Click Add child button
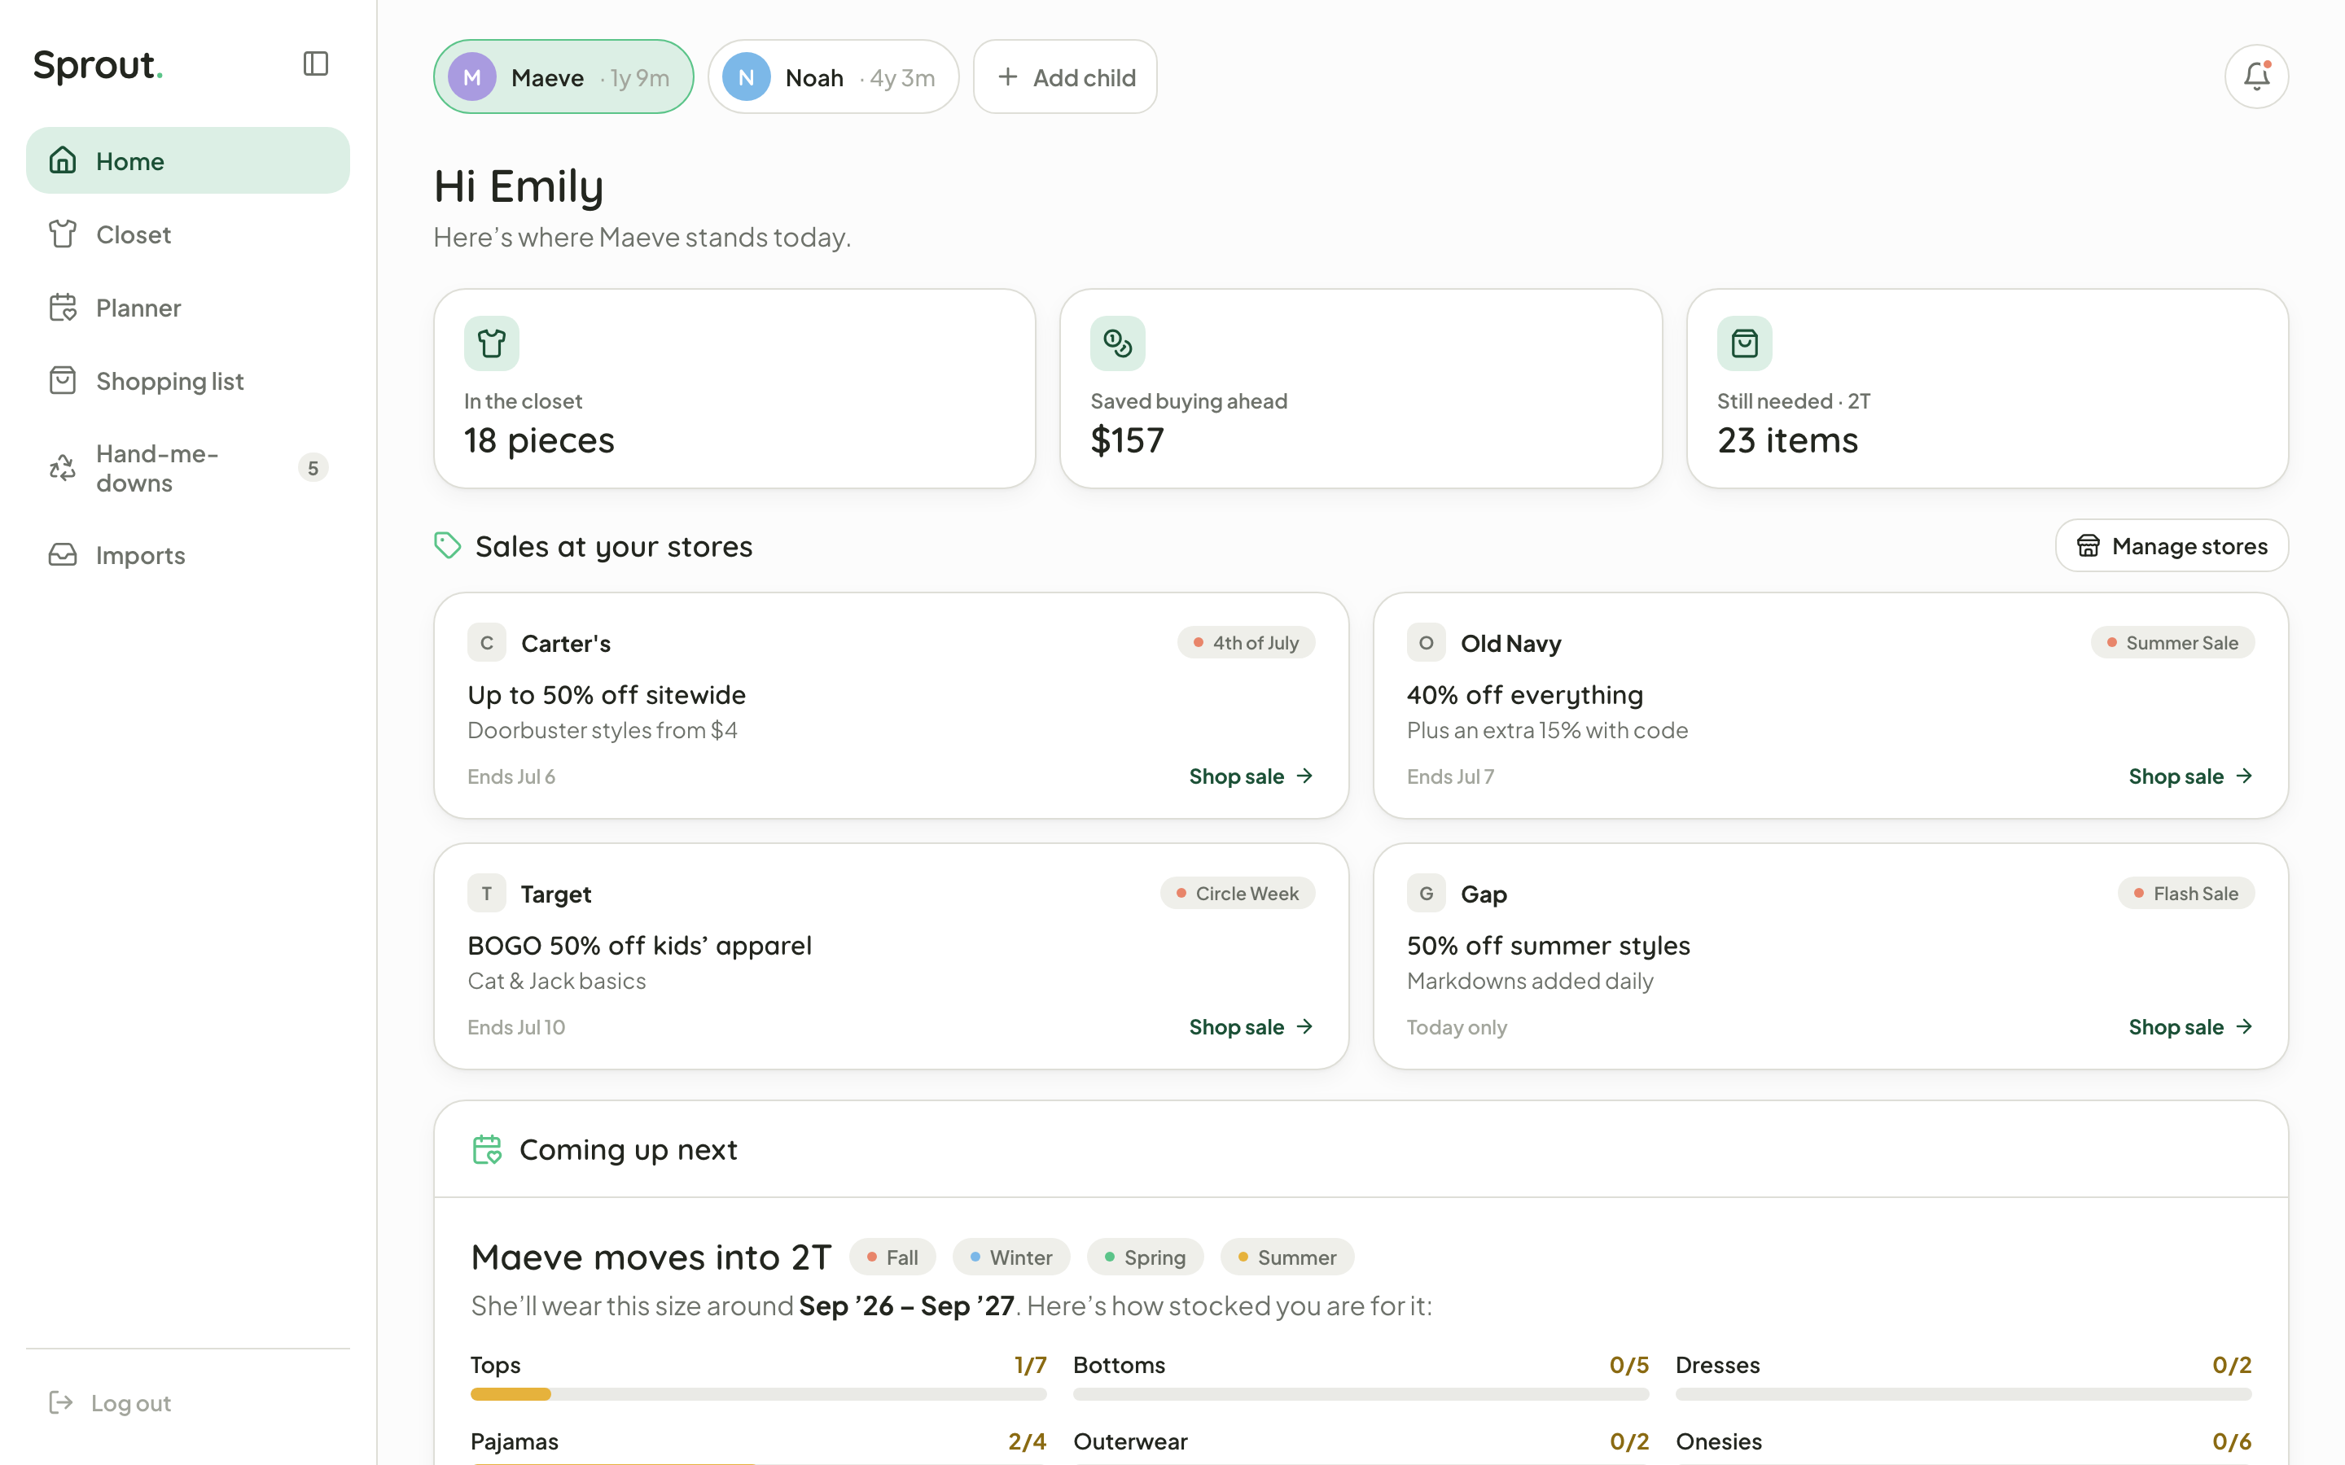Viewport: 2345px width, 1465px height. click(1065, 77)
